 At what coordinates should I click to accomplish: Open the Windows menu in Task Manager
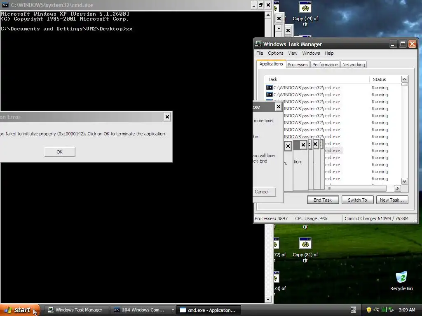311,53
